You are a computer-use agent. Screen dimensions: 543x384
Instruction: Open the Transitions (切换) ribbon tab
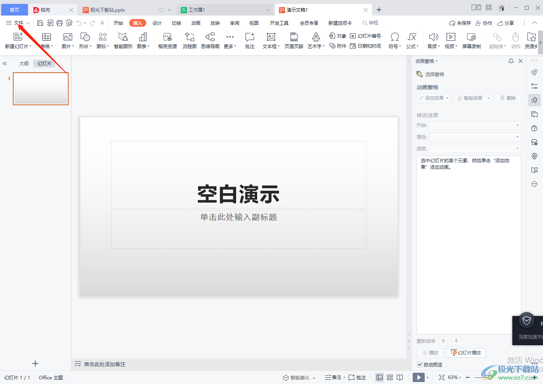(176, 23)
